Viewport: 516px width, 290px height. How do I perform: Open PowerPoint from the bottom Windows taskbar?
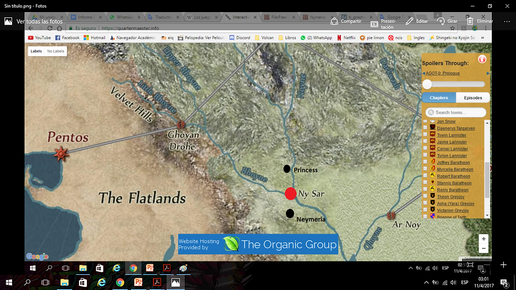tap(138, 283)
